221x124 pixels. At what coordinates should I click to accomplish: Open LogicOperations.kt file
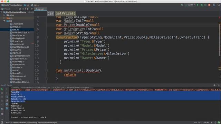21,56
